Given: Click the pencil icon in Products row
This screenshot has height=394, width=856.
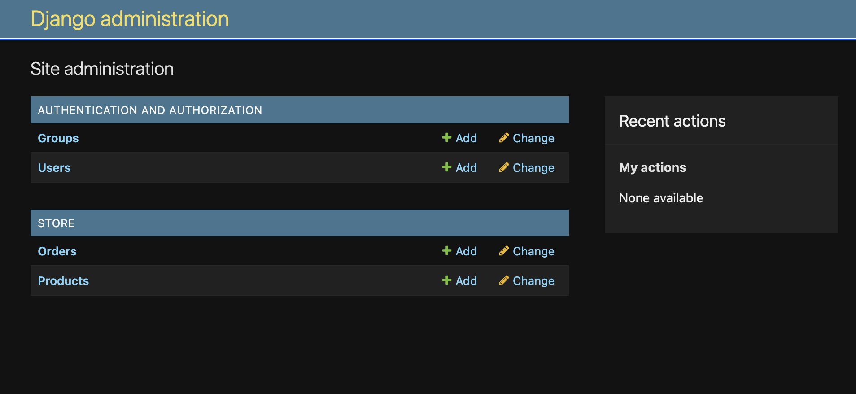Looking at the screenshot, I should [504, 280].
